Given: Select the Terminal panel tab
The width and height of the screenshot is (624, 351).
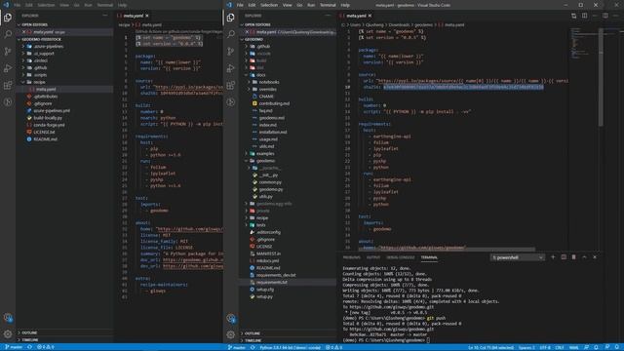Looking at the screenshot, I should 429,257.
